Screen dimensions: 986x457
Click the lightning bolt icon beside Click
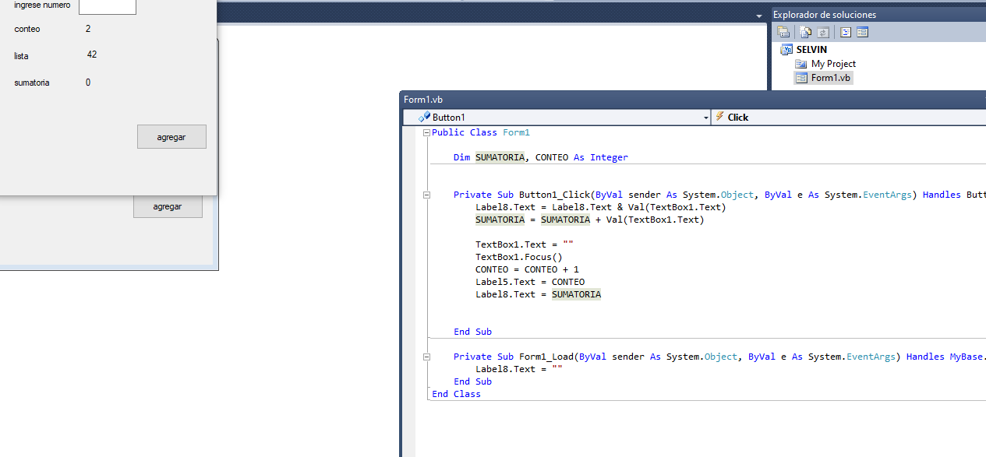pos(719,117)
